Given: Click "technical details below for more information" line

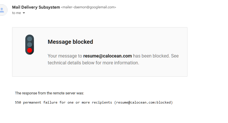Looking at the screenshot, I should pyautogui.click(x=93, y=63).
